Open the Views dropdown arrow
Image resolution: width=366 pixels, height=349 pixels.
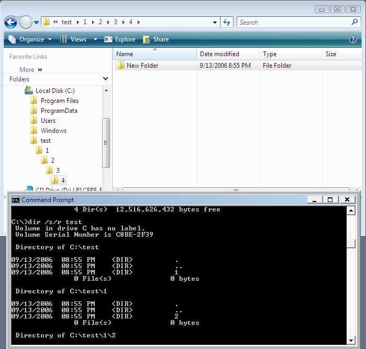click(95, 39)
